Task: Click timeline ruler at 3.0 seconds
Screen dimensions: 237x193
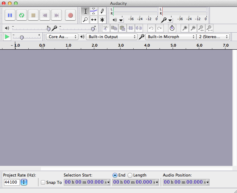Action: tap(120, 45)
